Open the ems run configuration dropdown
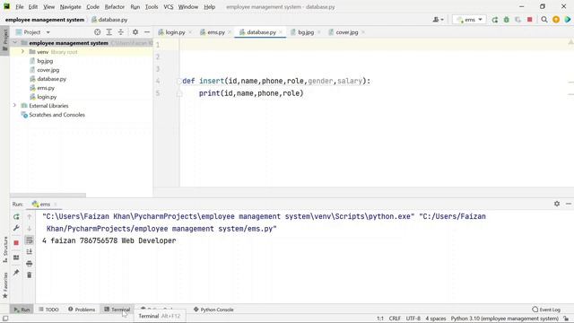Image resolution: width=574 pixels, height=323 pixels. pos(469,20)
